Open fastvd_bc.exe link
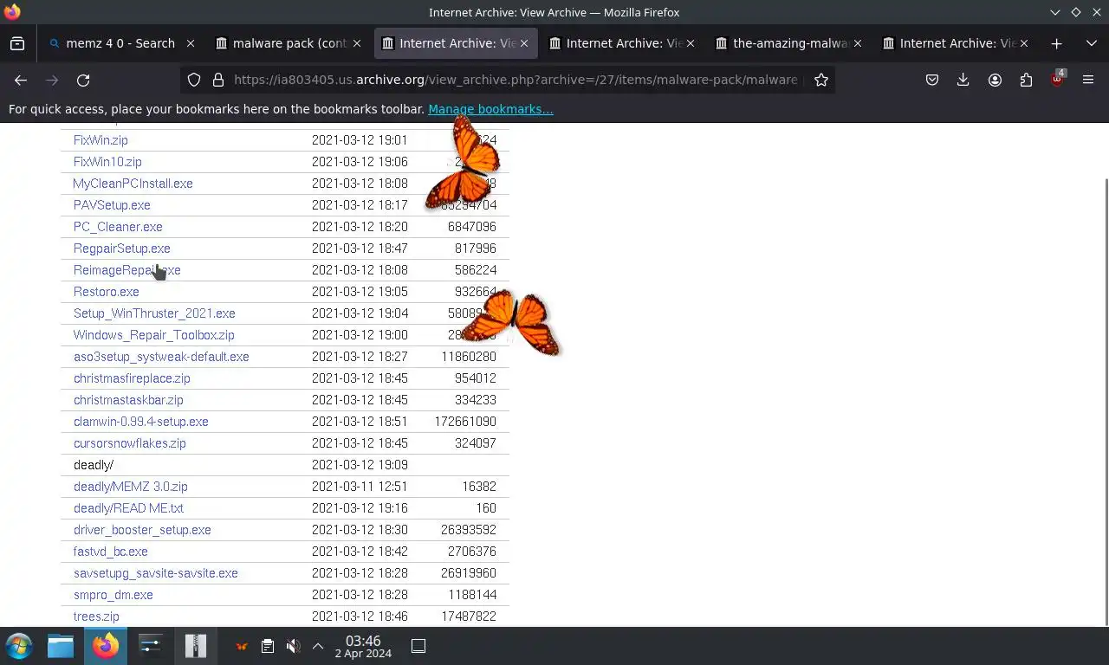1109x665 pixels. [111, 552]
